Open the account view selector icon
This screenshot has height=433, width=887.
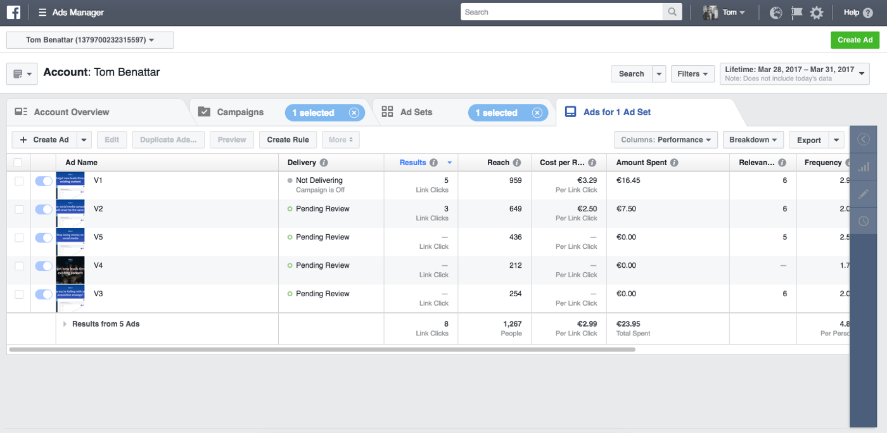point(22,74)
